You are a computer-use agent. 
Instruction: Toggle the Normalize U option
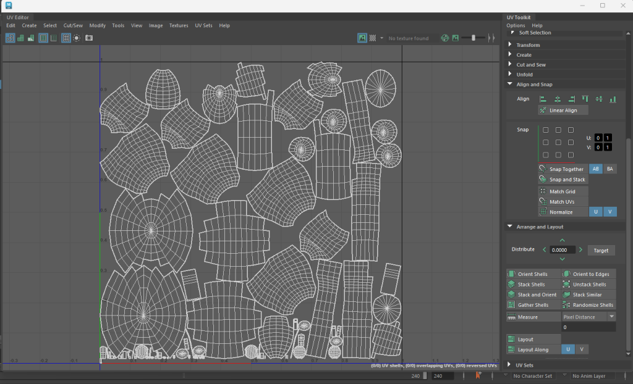pos(596,212)
